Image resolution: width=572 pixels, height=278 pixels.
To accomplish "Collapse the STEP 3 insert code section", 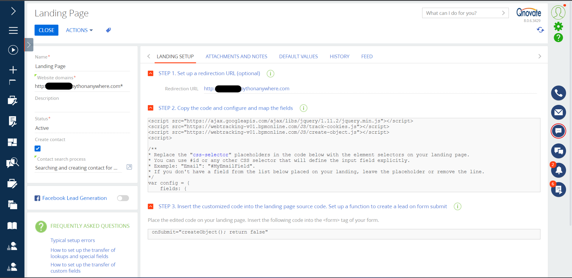I will (151, 206).
